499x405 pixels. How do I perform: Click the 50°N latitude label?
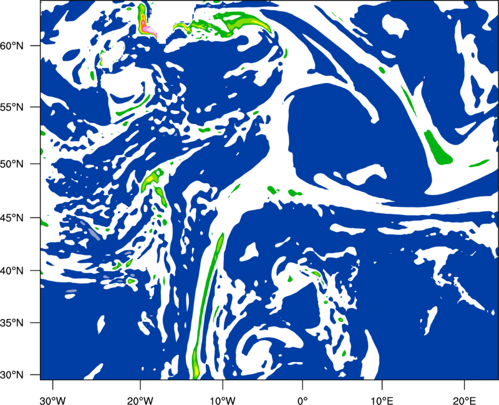tap(12, 164)
